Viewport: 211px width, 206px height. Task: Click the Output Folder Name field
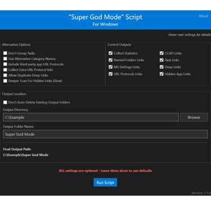click(105, 134)
